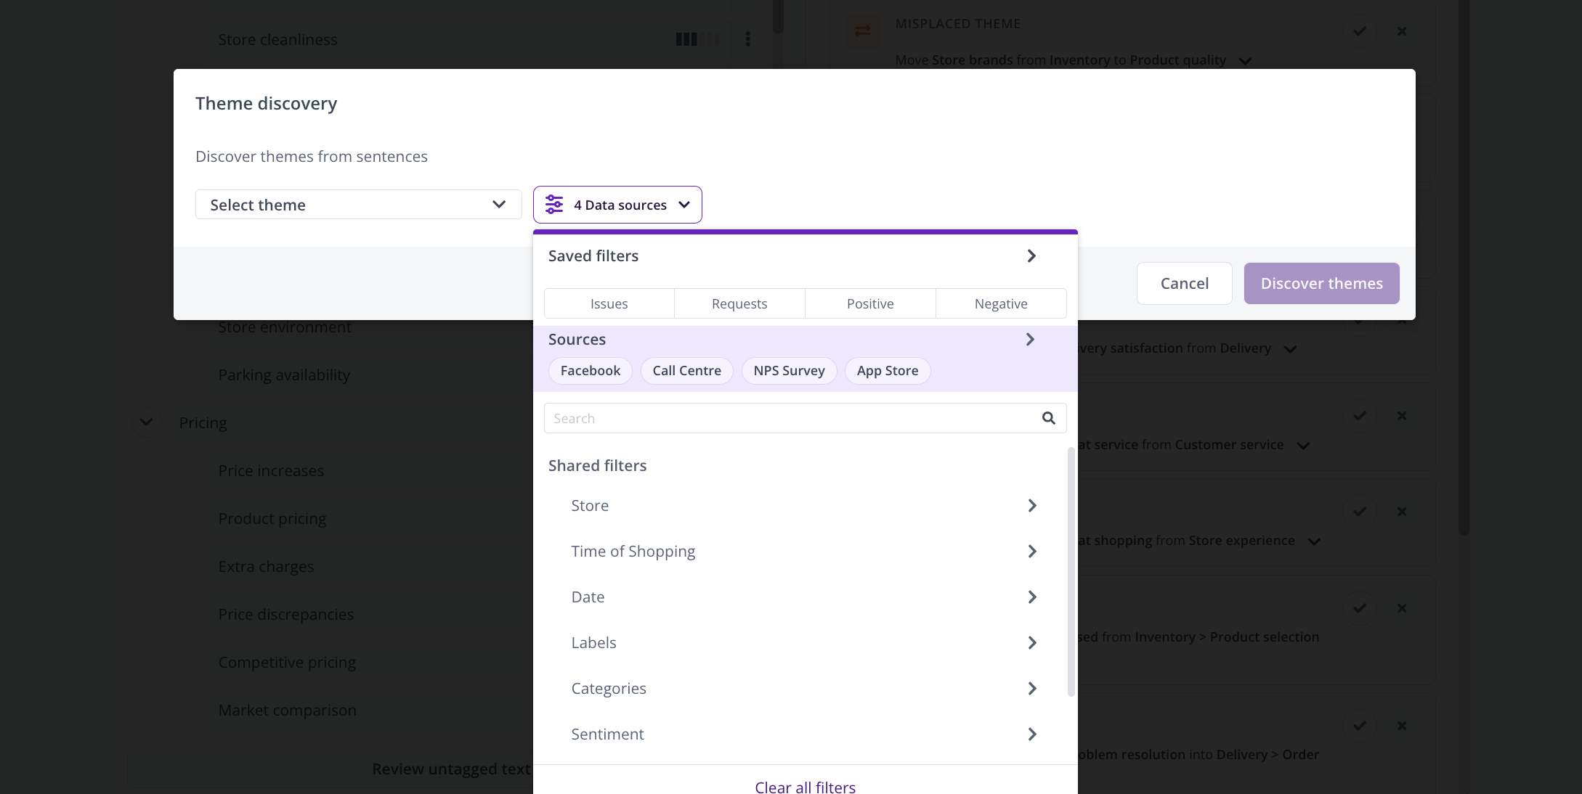Click the Clear all filters link
Screen dimensions: 1582x794
[x=805, y=787]
